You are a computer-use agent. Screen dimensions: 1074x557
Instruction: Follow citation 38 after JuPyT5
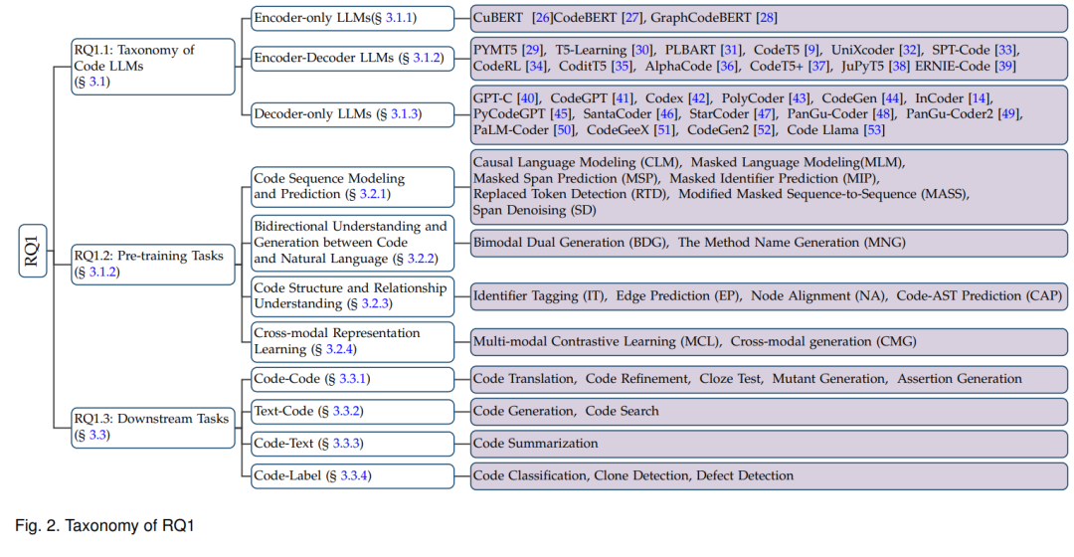click(899, 67)
